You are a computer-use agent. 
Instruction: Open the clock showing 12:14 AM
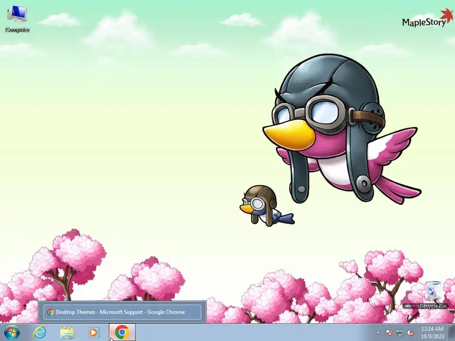point(432,333)
